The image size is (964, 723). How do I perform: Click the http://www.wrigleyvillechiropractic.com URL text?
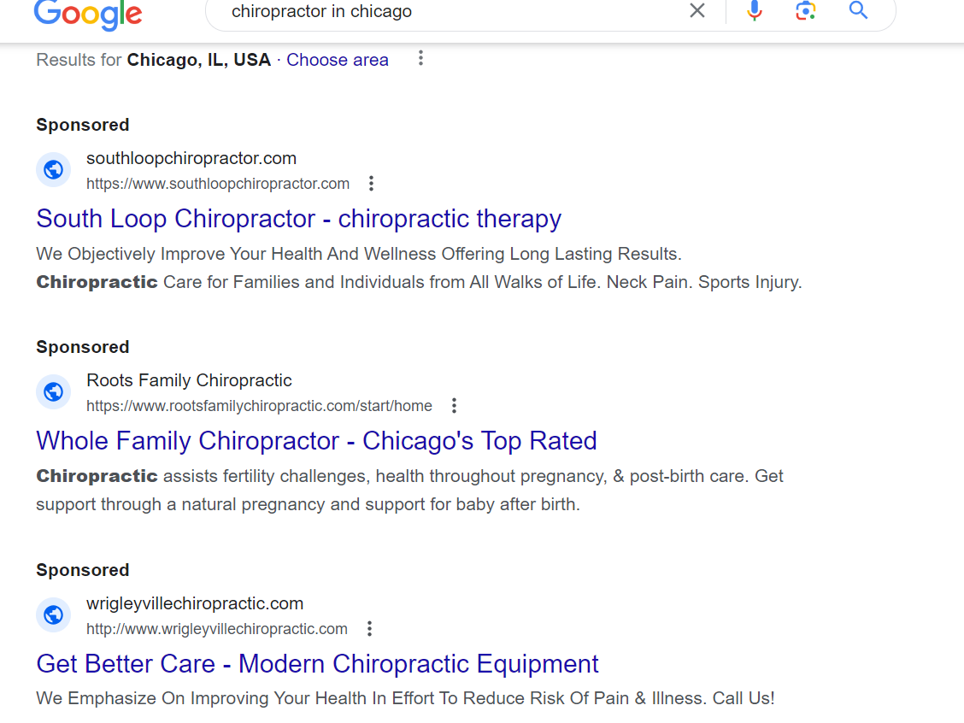click(x=217, y=629)
